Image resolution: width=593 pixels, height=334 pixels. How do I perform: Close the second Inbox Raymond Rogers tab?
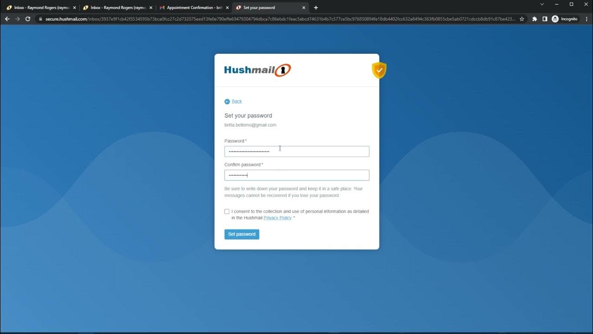pyautogui.click(x=151, y=8)
